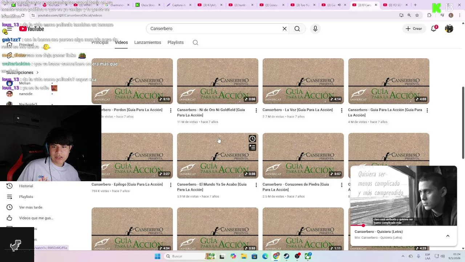The width and height of the screenshot is (465, 262).
Task: Open the Chrome zoom indicator icon
Action: [x=409, y=15]
